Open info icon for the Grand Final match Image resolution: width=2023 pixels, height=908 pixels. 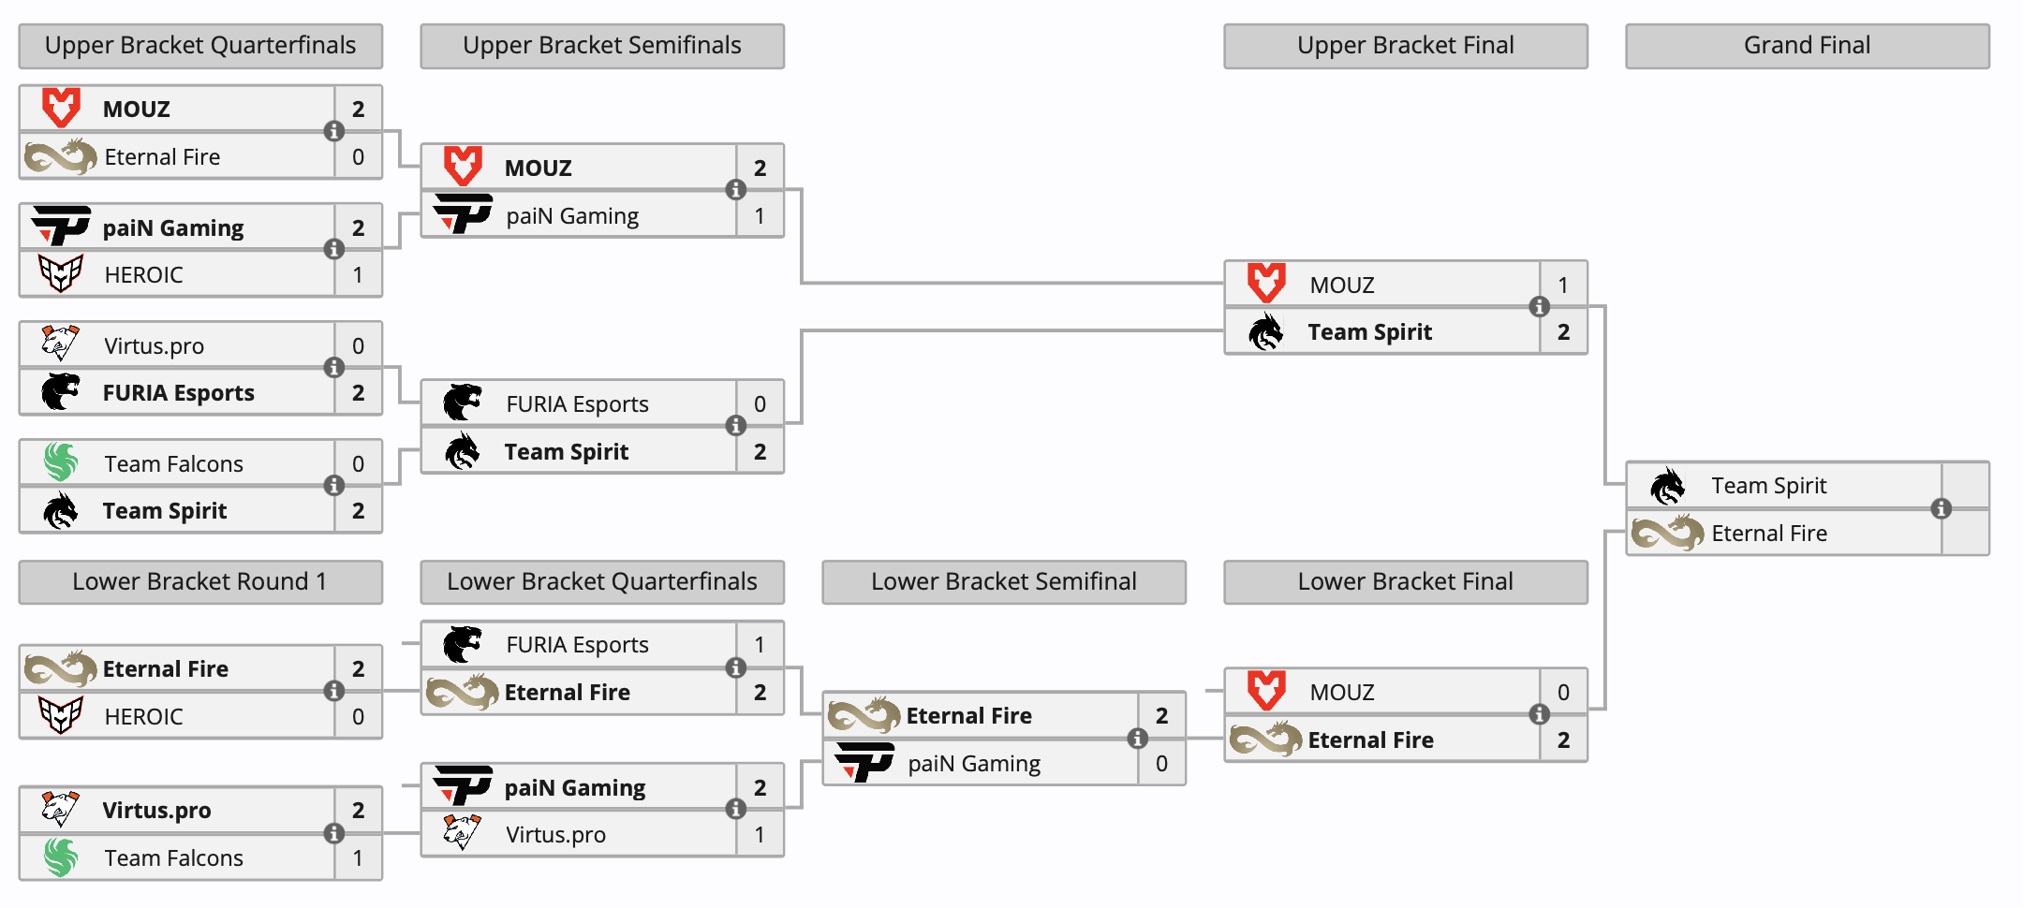(1941, 508)
